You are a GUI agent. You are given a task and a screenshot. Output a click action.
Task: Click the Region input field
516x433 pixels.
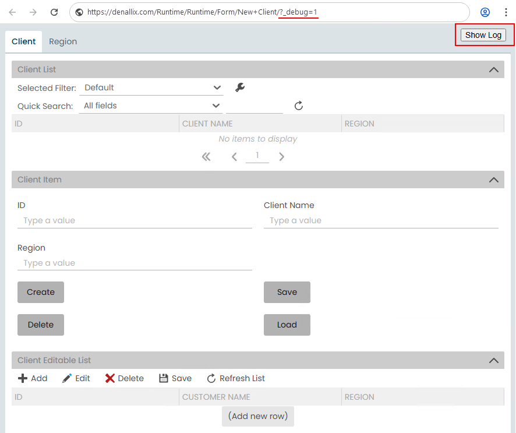(135, 263)
